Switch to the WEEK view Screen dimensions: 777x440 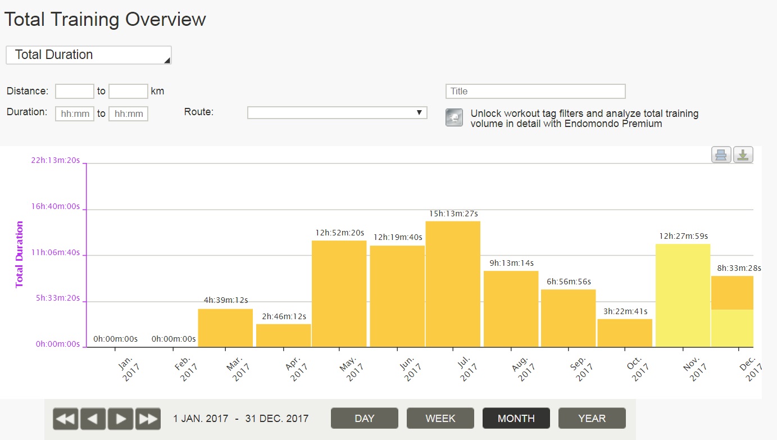click(440, 418)
